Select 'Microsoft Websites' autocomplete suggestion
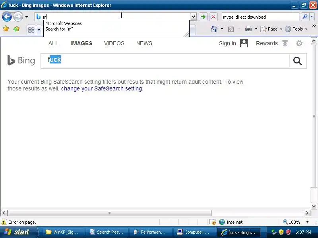318x238 pixels. tap(64, 23)
